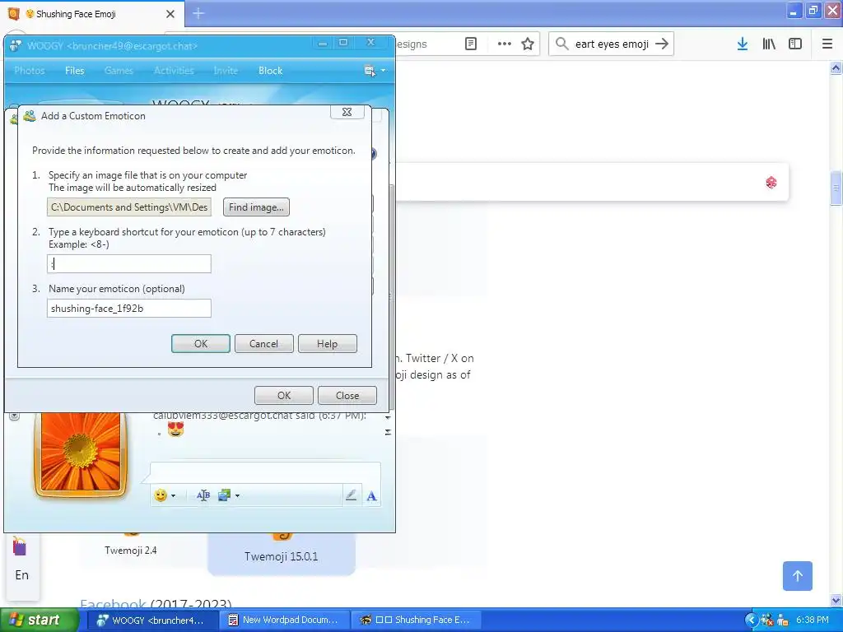
Task: Click the background picture icon in chat
Action: pos(224,495)
